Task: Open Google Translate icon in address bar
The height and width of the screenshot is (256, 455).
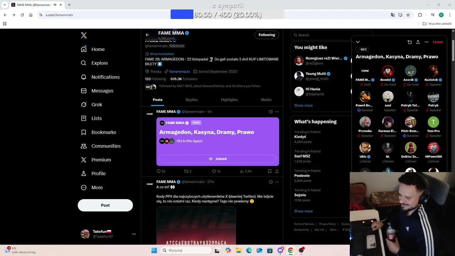Action: [393, 15]
